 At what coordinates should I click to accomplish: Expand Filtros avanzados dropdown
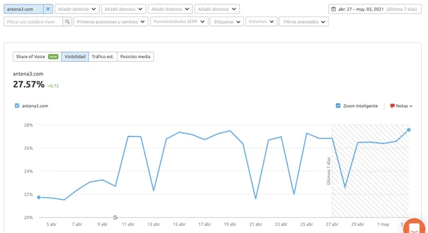[304, 22]
